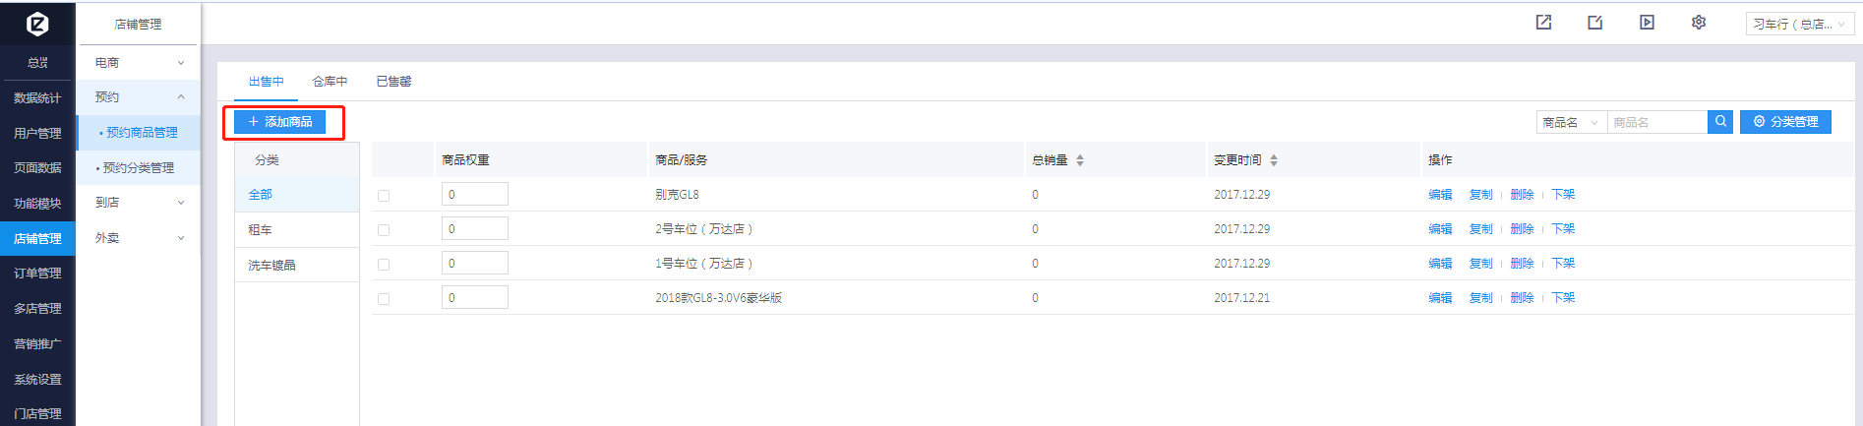Expand the 电商 sidebar menu

click(x=139, y=63)
